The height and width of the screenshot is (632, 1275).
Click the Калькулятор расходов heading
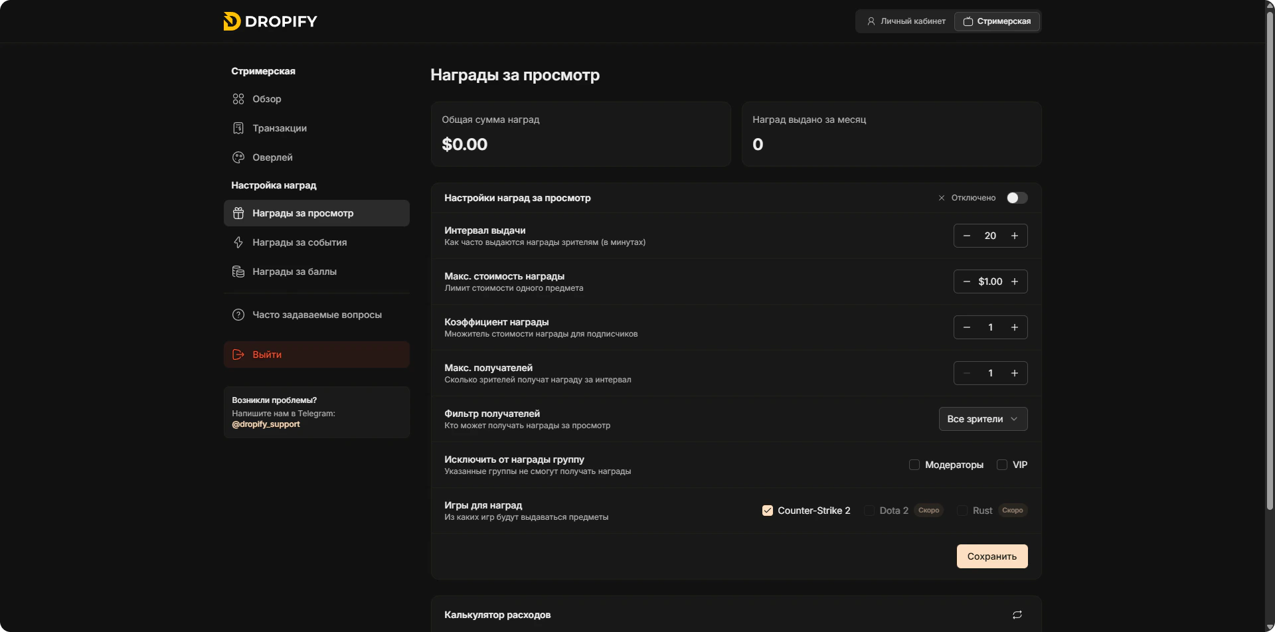pyautogui.click(x=497, y=615)
